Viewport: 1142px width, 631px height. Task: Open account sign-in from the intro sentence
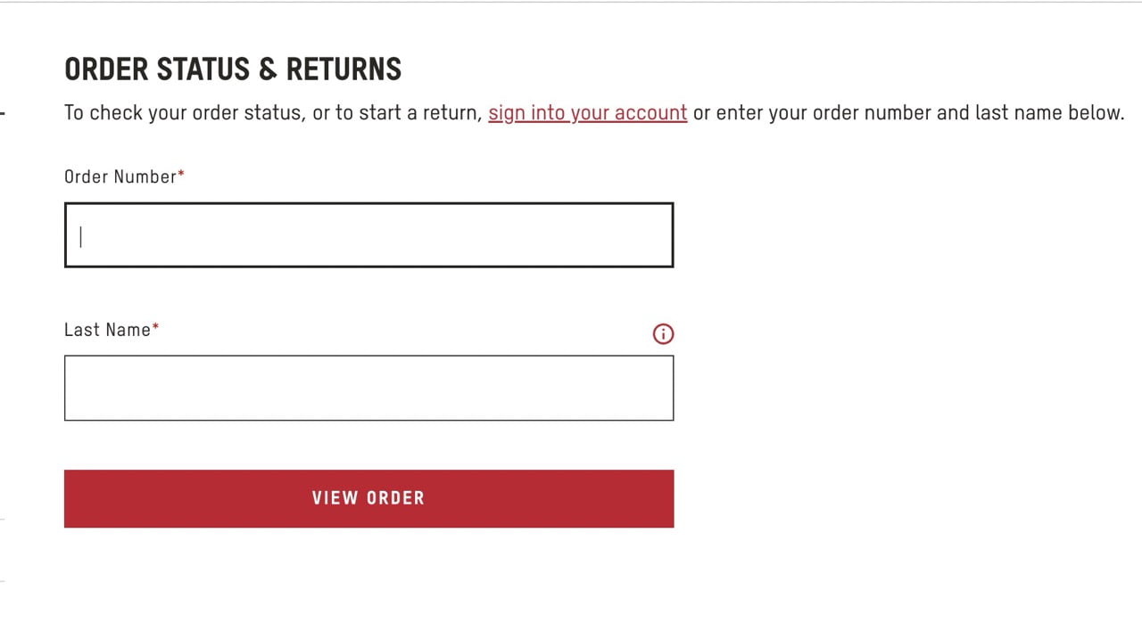click(587, 112)
